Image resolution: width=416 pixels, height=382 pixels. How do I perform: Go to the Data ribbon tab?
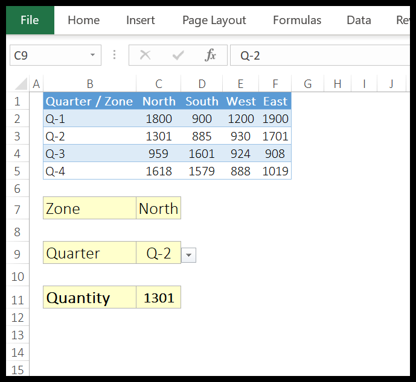tap(359, 20)
